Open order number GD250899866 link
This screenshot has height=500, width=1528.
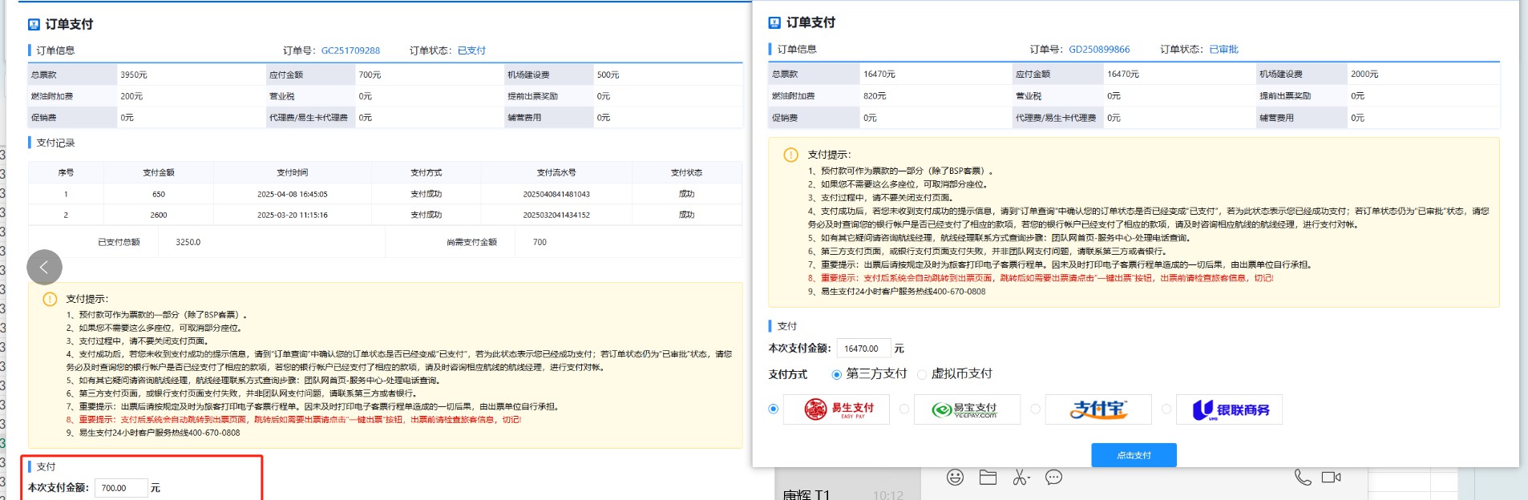pos(1098,50)
